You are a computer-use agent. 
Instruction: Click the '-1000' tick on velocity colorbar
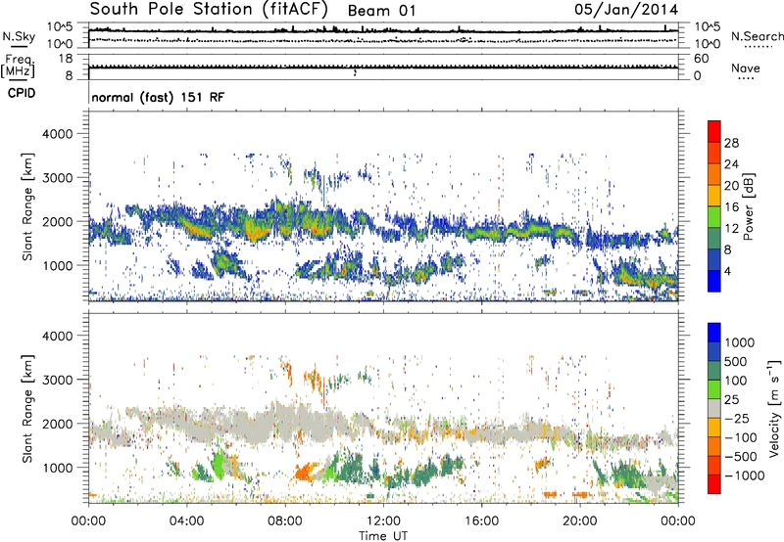pyautogui.click(x=744, y=475)
